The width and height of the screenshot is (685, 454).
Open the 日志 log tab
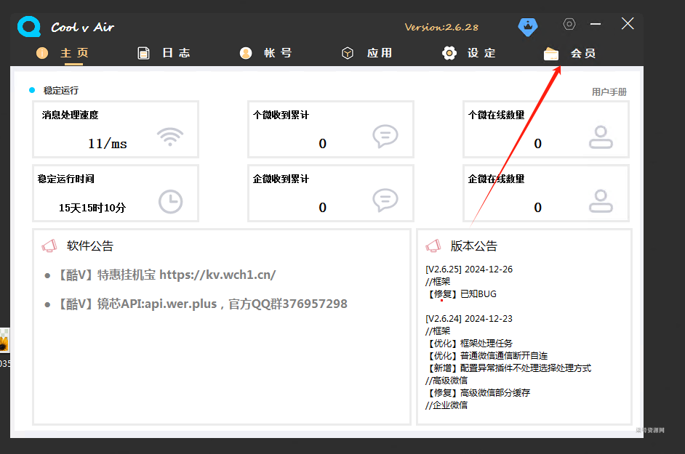[164, 53]
